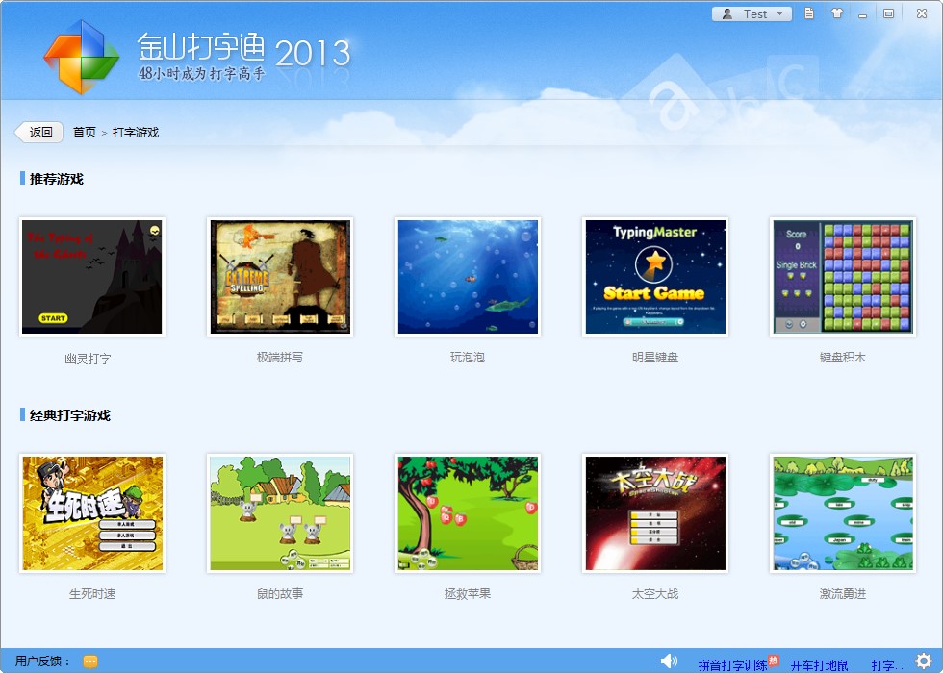Click the 生死时速 label
Screen dimensions: 943x673
[92, 594]
